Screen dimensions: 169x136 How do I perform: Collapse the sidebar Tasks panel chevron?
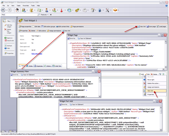(x=13, y=21)
